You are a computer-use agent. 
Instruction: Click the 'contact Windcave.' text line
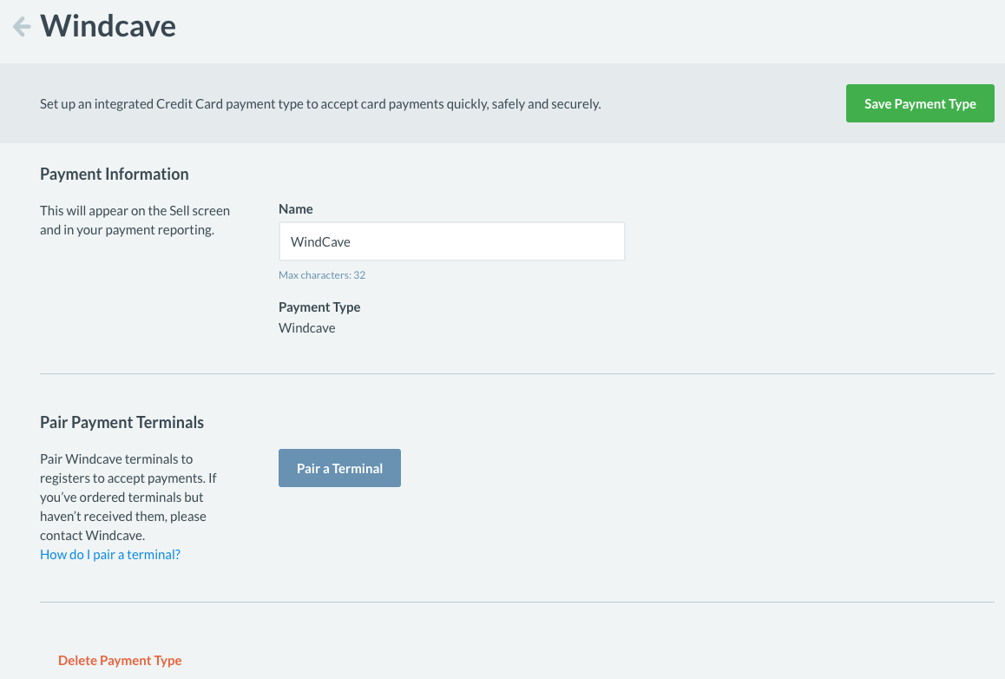[x=92, y=535]
